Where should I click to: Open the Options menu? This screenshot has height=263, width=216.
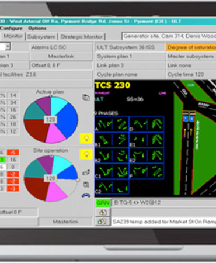point(37,28)
